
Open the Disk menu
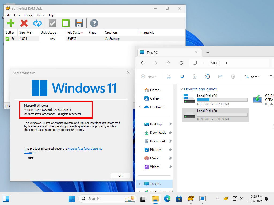pyautogui.click(x=17, y=15)
